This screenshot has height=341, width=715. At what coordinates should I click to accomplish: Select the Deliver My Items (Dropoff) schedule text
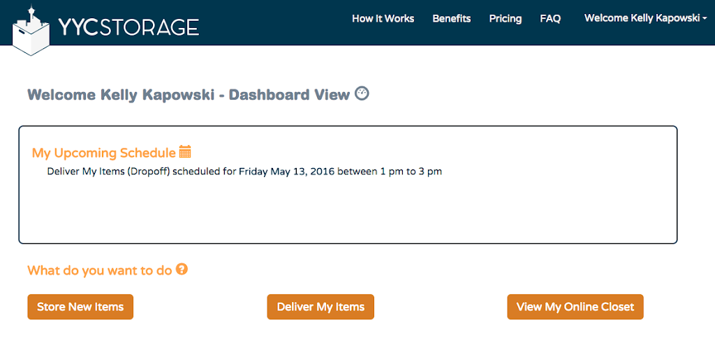click(109, 172)
